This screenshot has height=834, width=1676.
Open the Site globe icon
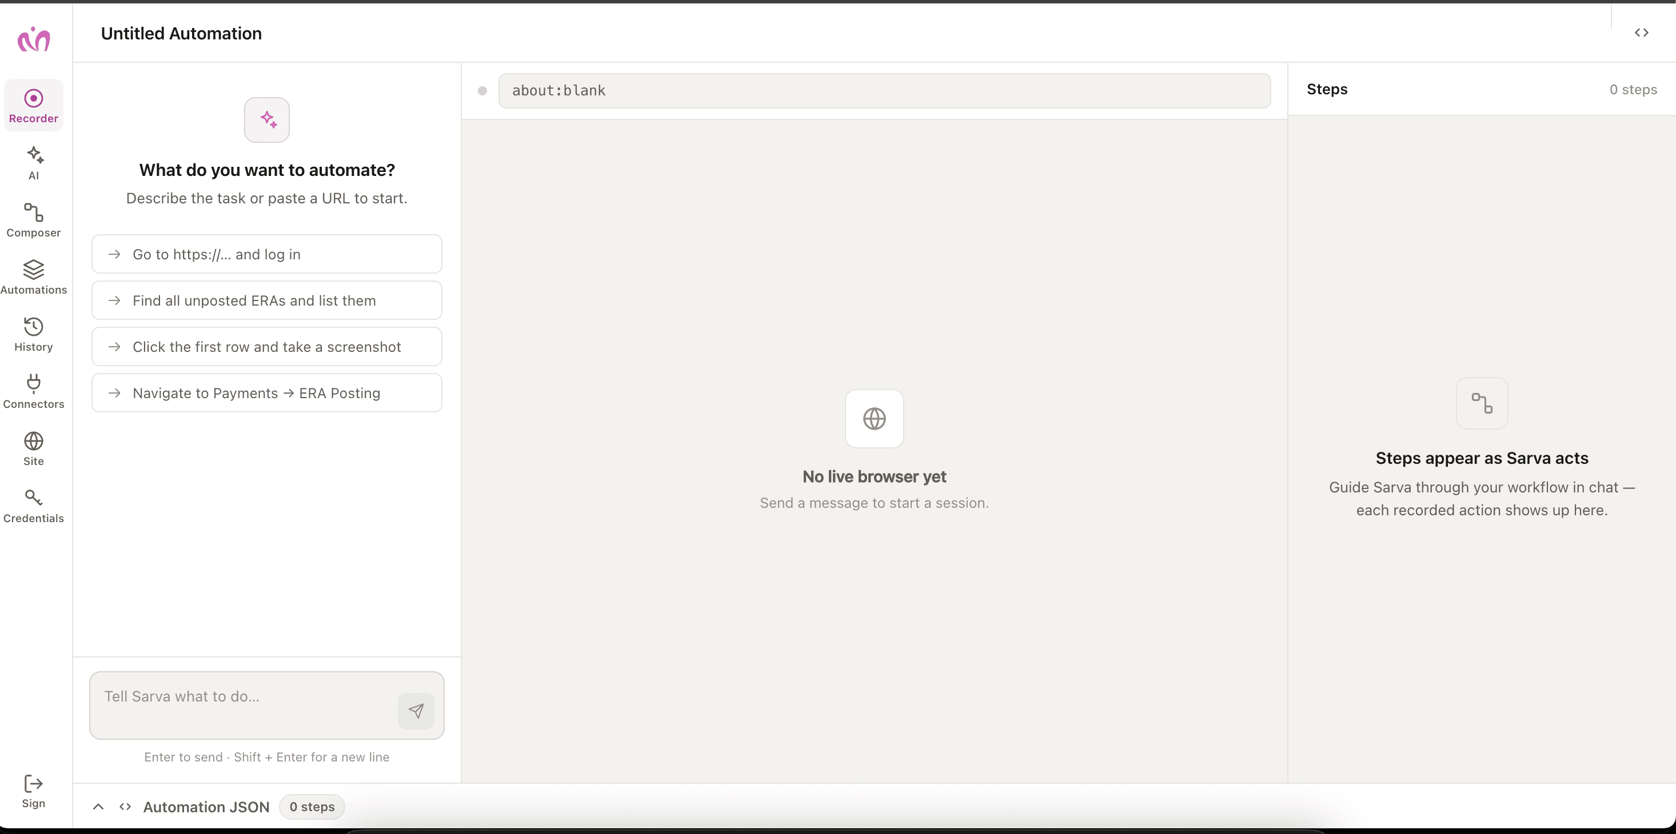click(x=34, y=448)
